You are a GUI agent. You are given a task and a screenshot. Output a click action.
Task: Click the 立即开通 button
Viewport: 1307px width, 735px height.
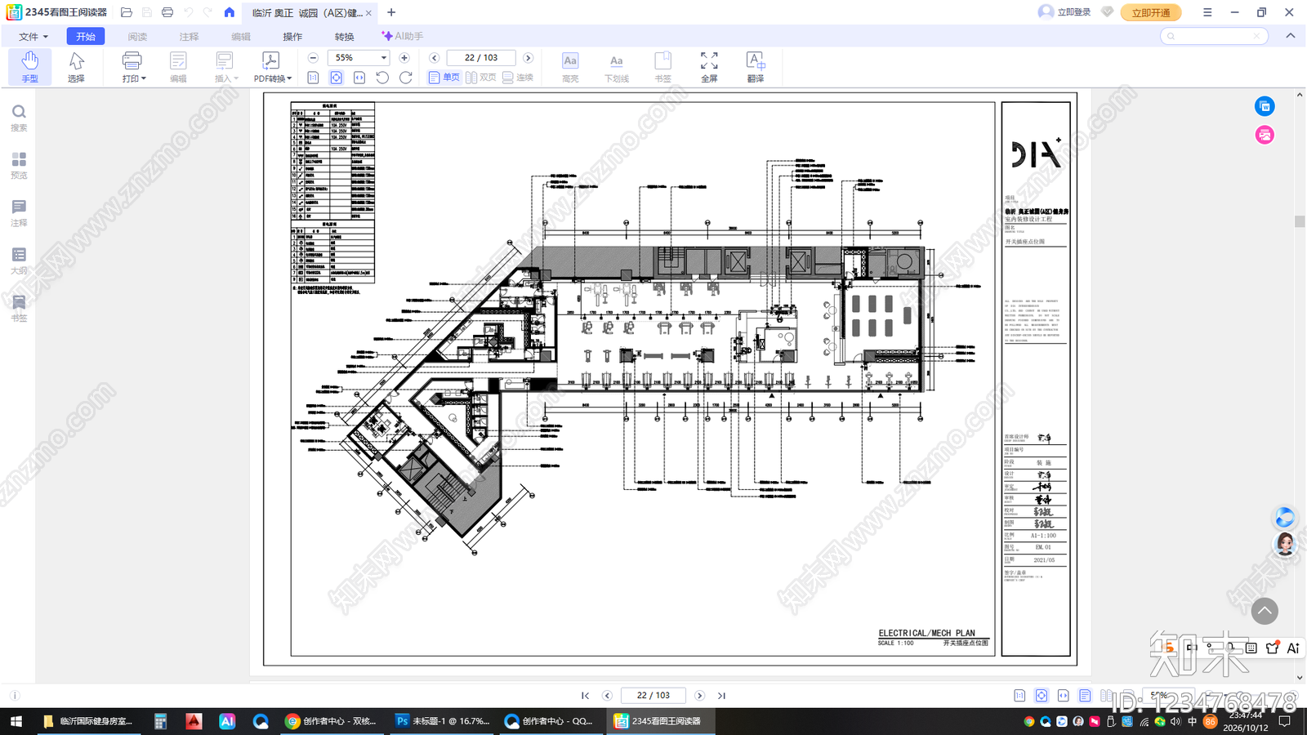(x=1151, y=12)
